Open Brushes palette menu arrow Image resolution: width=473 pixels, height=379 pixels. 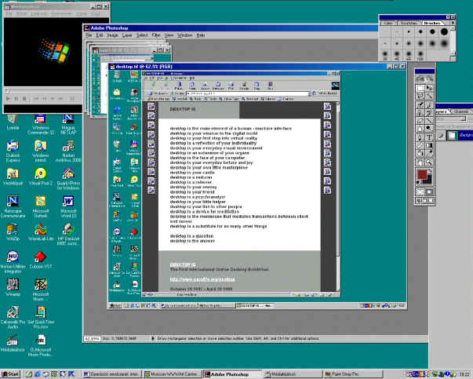[453, 23]
